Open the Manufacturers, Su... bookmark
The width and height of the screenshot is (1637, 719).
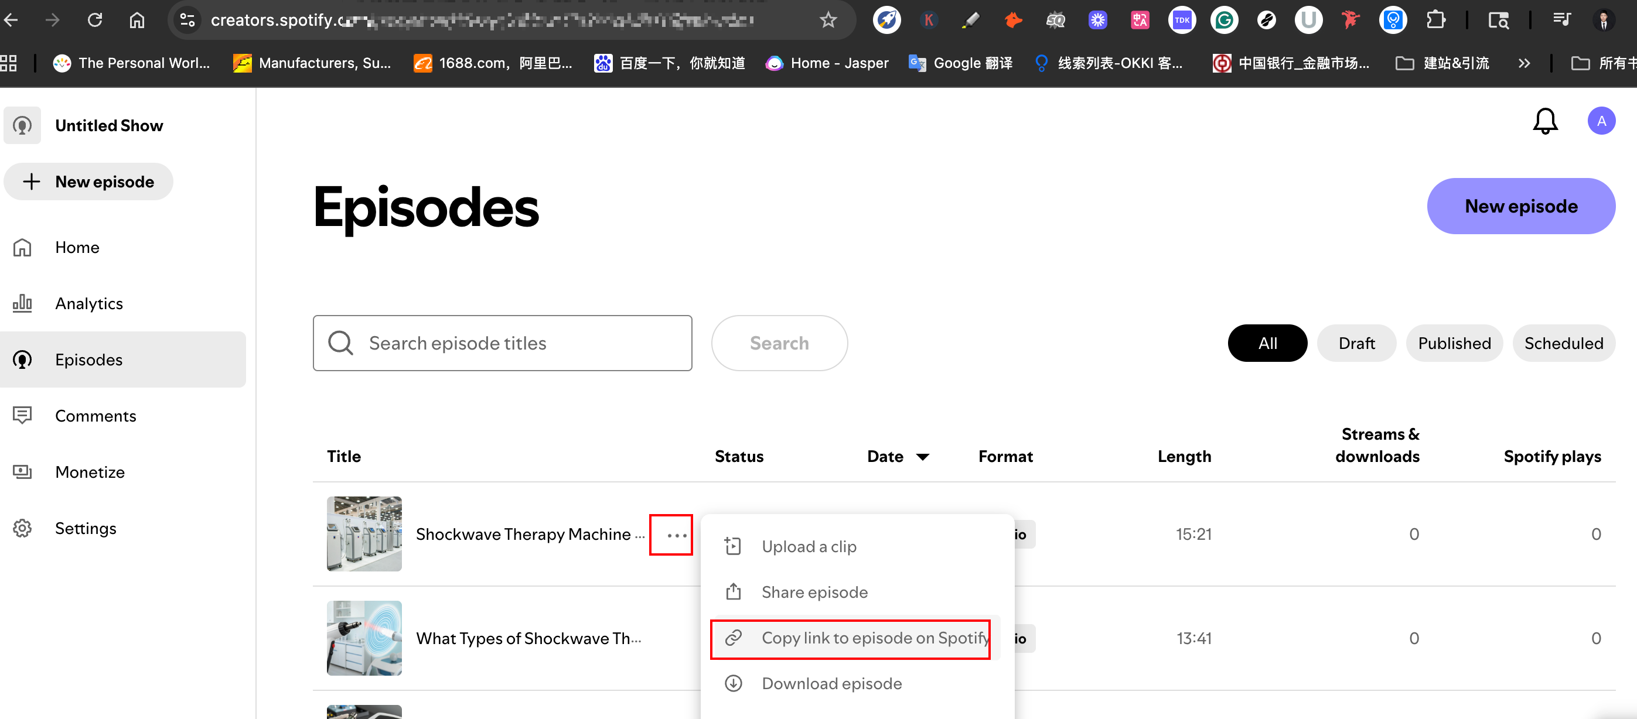click(x=312, y=63)
